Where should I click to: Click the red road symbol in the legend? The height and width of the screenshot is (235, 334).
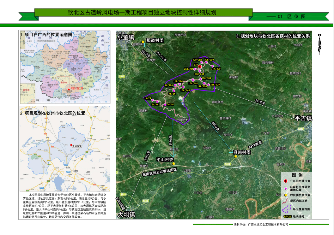286,201
